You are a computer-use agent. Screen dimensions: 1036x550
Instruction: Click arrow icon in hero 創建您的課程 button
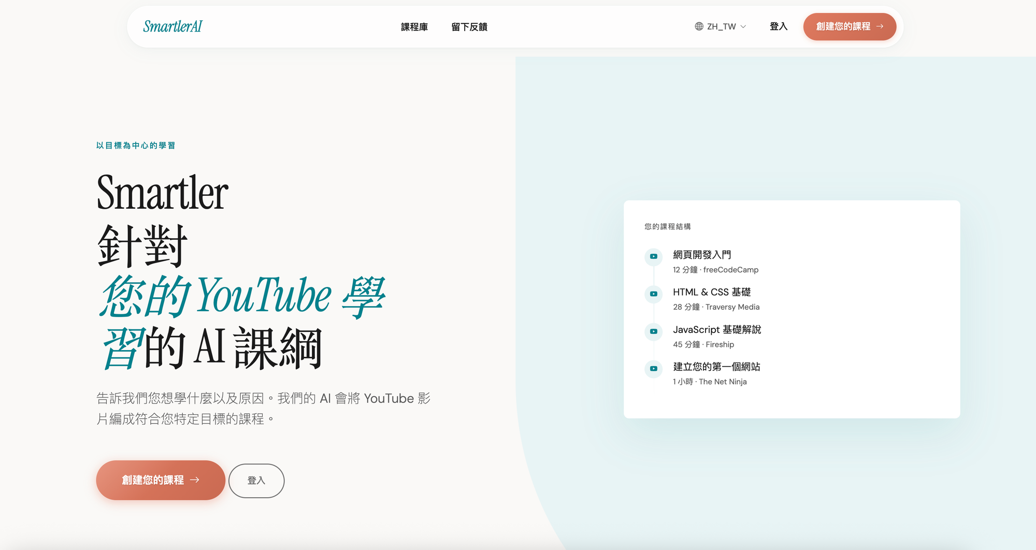pos(195,480)
